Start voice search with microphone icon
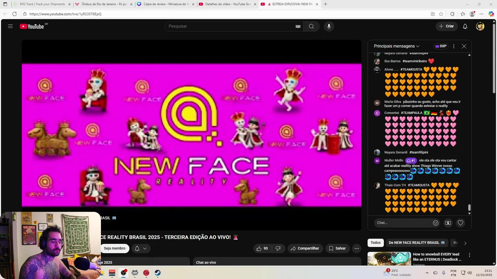 click(329, 26)
